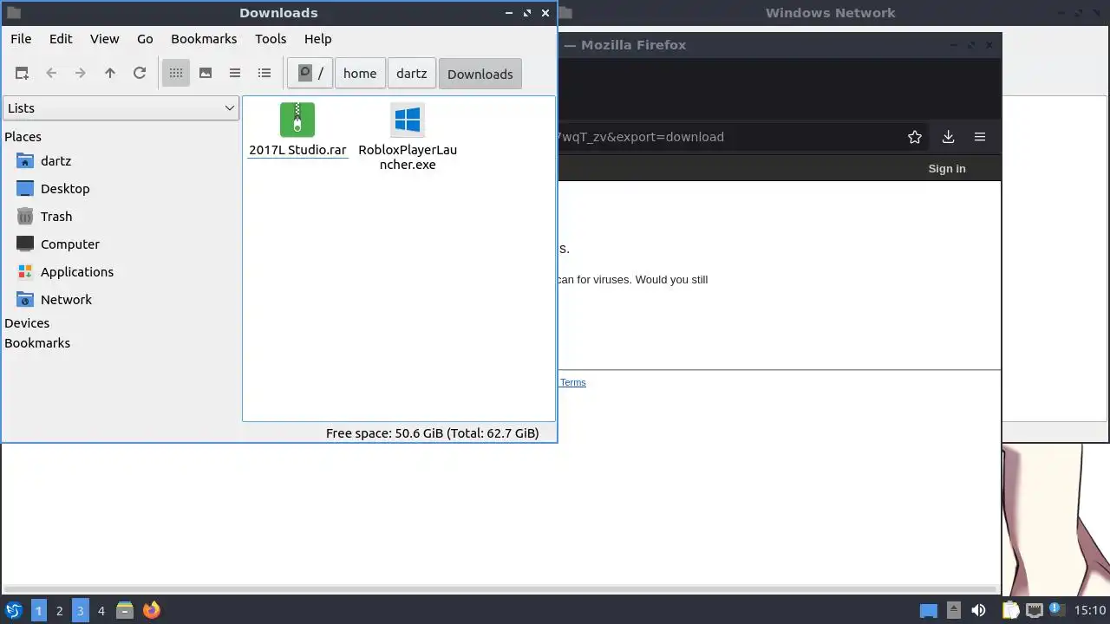The image size is (1110, 624).
Task: Switch to workspace 2
Action: pos(60,611)
